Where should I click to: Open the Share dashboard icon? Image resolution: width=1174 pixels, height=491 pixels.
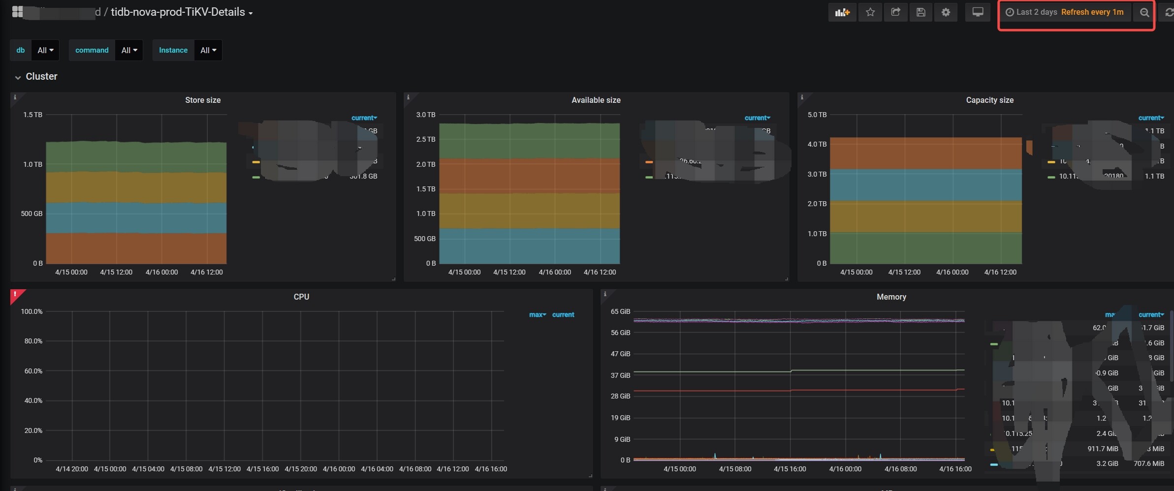[x=895, y=12]
